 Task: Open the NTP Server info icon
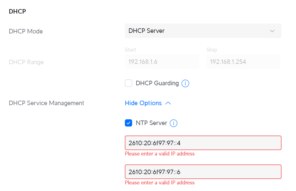[174, 123]
